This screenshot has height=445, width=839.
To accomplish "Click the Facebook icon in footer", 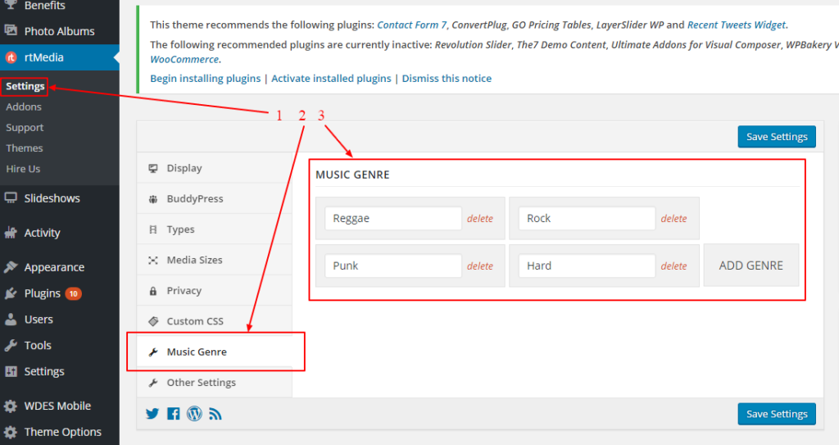I will point(173,414).
